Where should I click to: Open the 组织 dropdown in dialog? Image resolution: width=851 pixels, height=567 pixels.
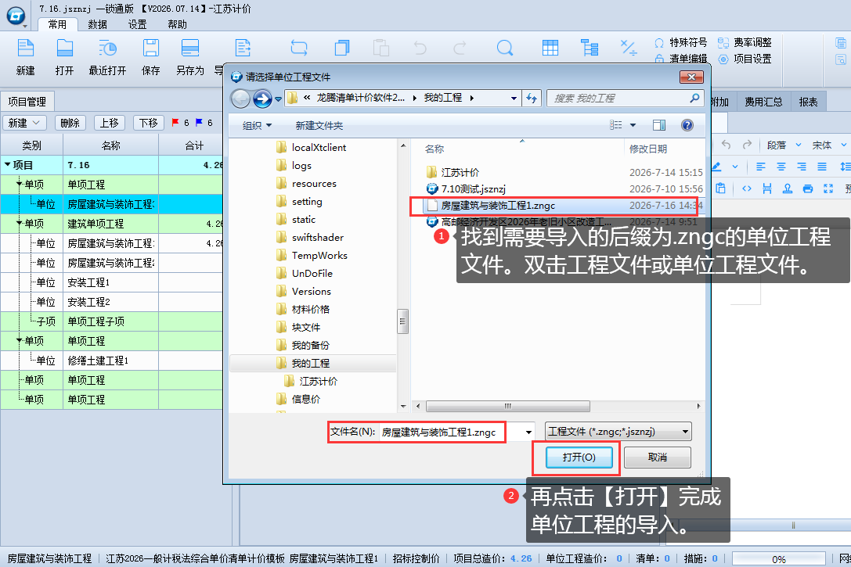257,126
